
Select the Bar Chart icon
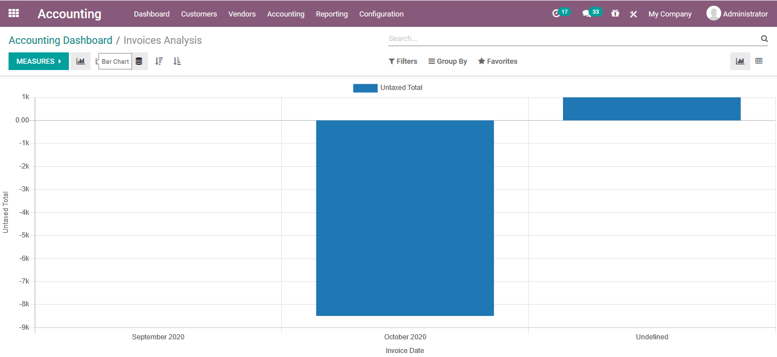tap(80, 61)
